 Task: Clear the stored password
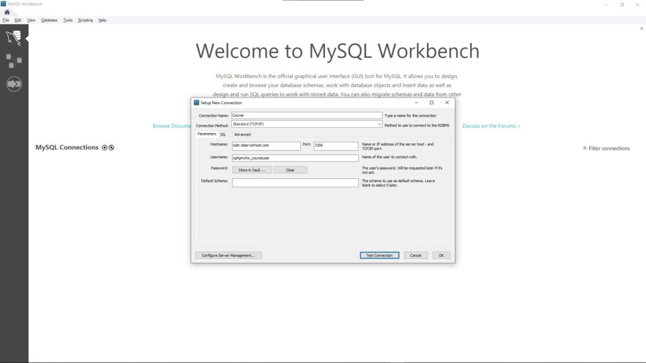(290, 170)
